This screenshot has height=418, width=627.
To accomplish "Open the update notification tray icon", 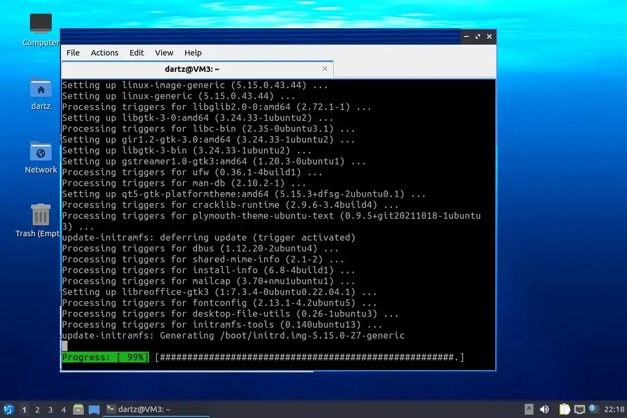I will (x=593, y=409).
